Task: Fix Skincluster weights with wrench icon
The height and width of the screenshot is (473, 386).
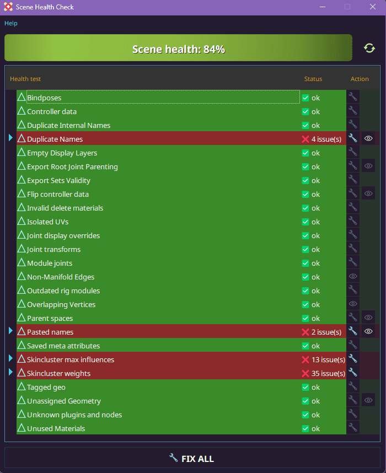Action: click(x=353, y=373)
